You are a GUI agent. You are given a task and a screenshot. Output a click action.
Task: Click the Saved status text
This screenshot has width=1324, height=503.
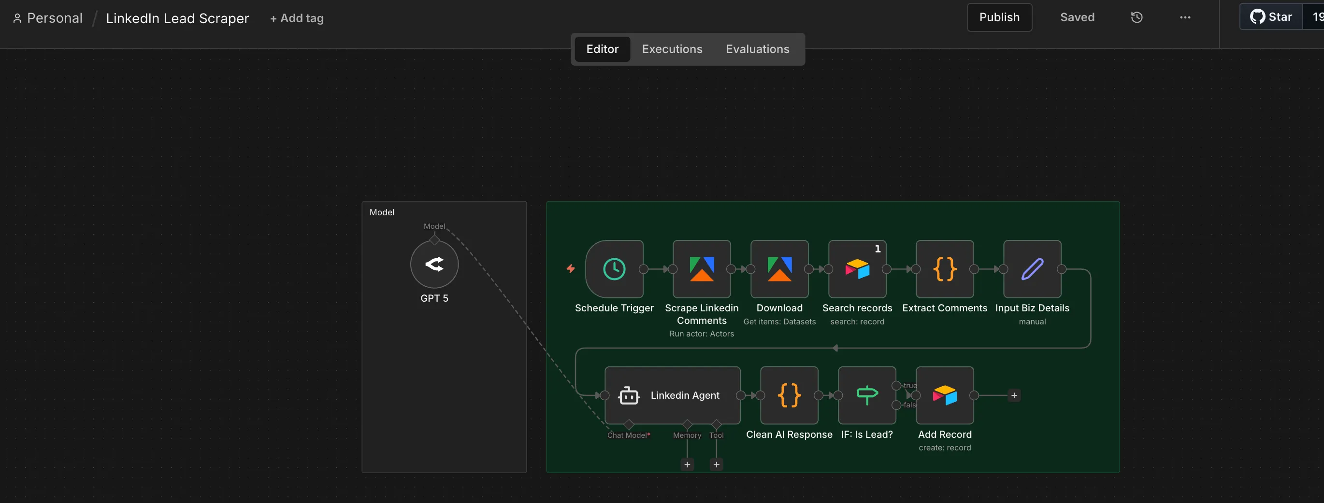tap(1077, 17)
